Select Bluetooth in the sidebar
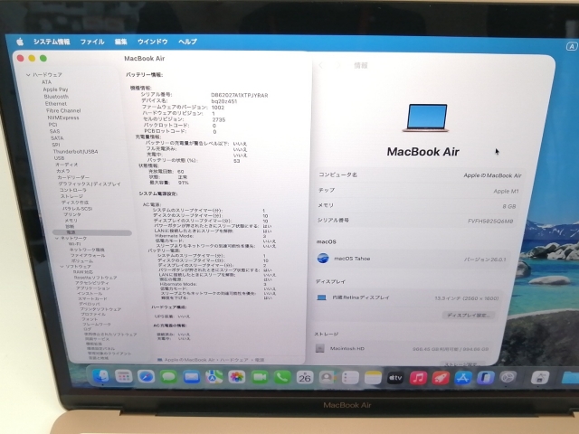The image size is (579, 434). tap(56, 97)
